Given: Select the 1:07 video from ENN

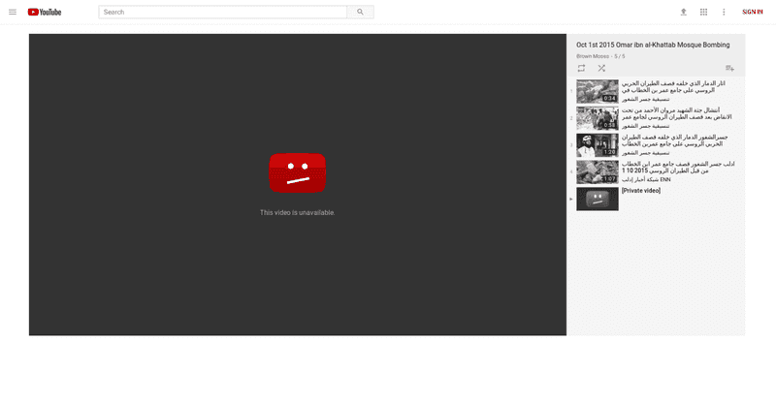Looking at the screenshot, I should point(597,171).
